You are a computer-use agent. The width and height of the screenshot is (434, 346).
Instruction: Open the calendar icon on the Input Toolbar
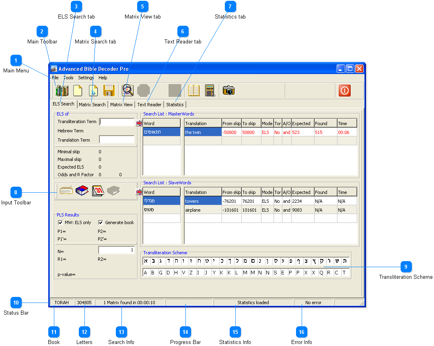pos(99,191)
